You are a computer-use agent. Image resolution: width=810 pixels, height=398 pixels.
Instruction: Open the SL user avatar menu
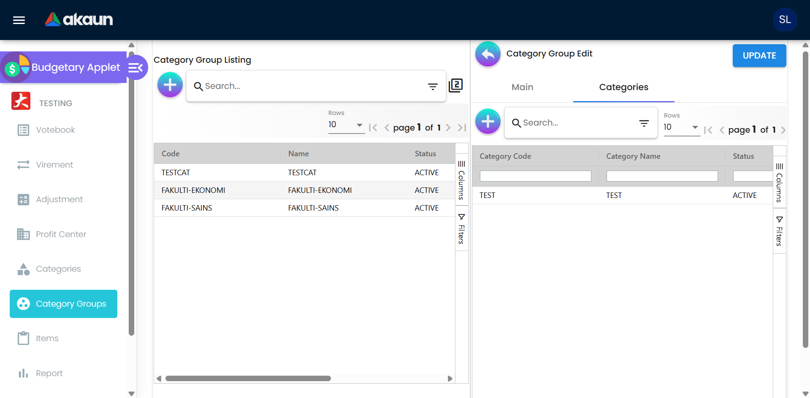pyautogui.click(x=785, y=19)
